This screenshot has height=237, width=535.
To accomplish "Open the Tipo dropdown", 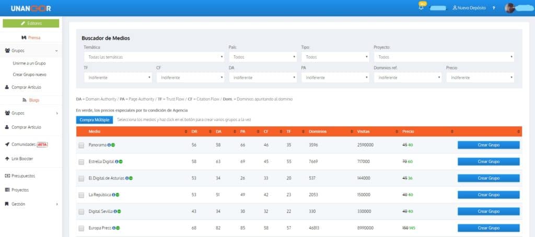I will (x=335, y=57).
